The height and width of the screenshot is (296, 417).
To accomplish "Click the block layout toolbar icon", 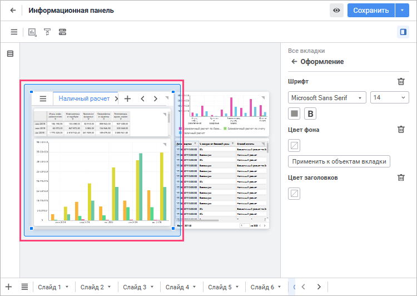I will pos(62,32).
